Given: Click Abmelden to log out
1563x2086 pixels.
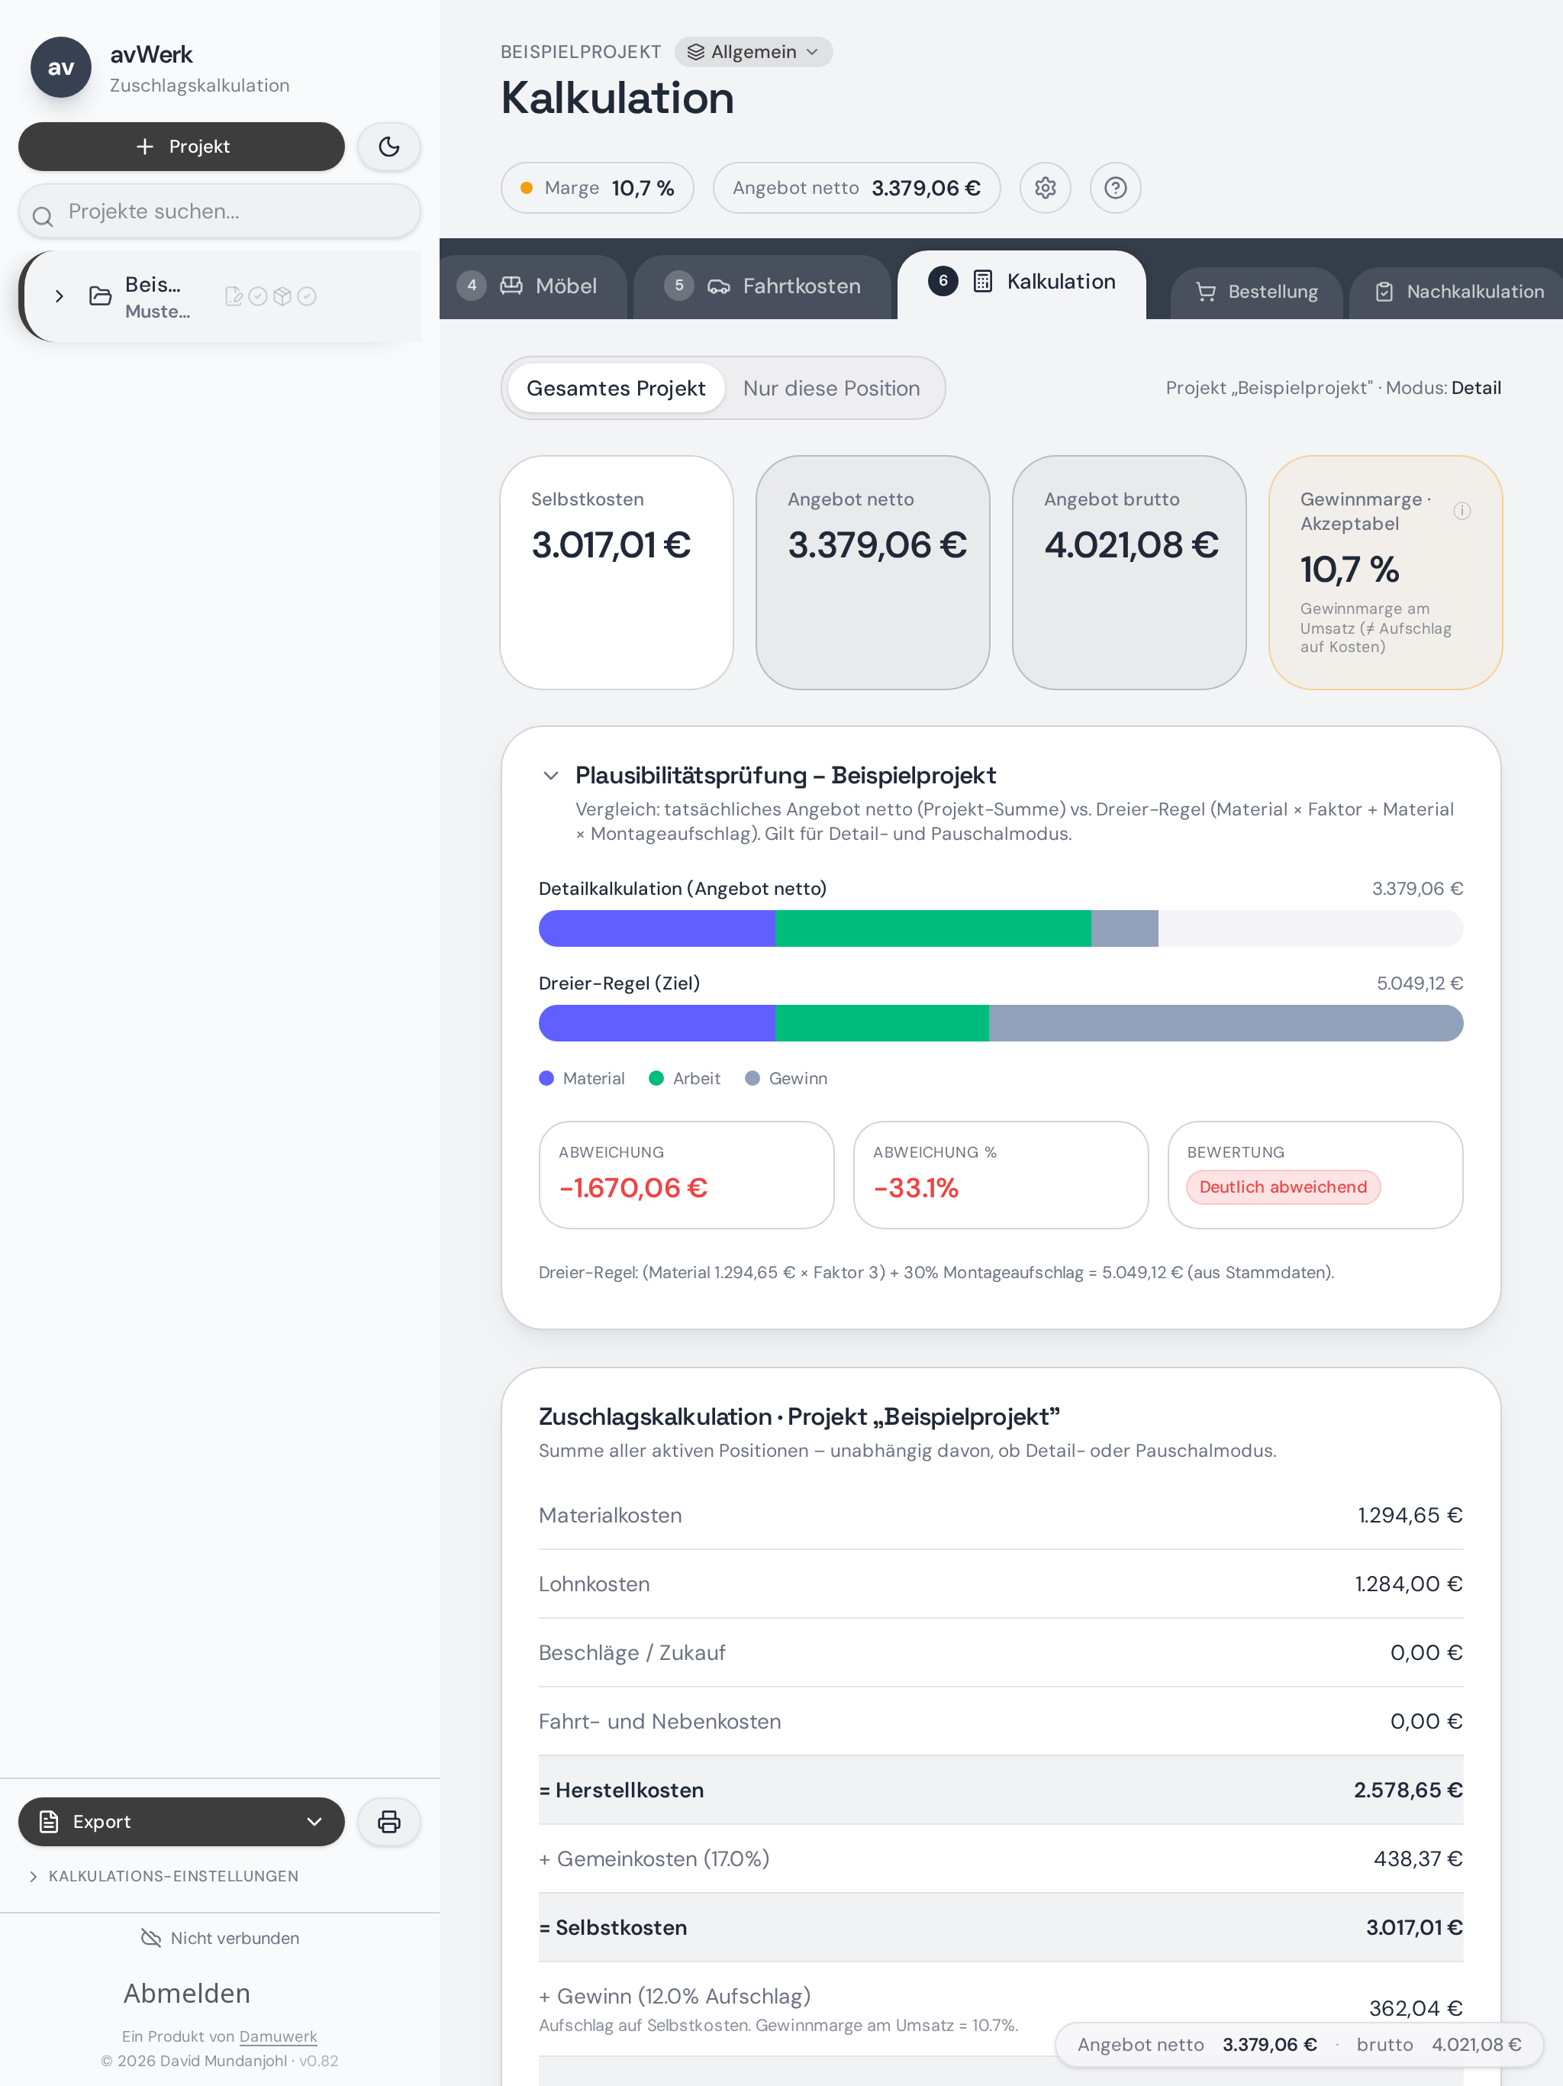Looking at the screenshot, I should 187,1993.
